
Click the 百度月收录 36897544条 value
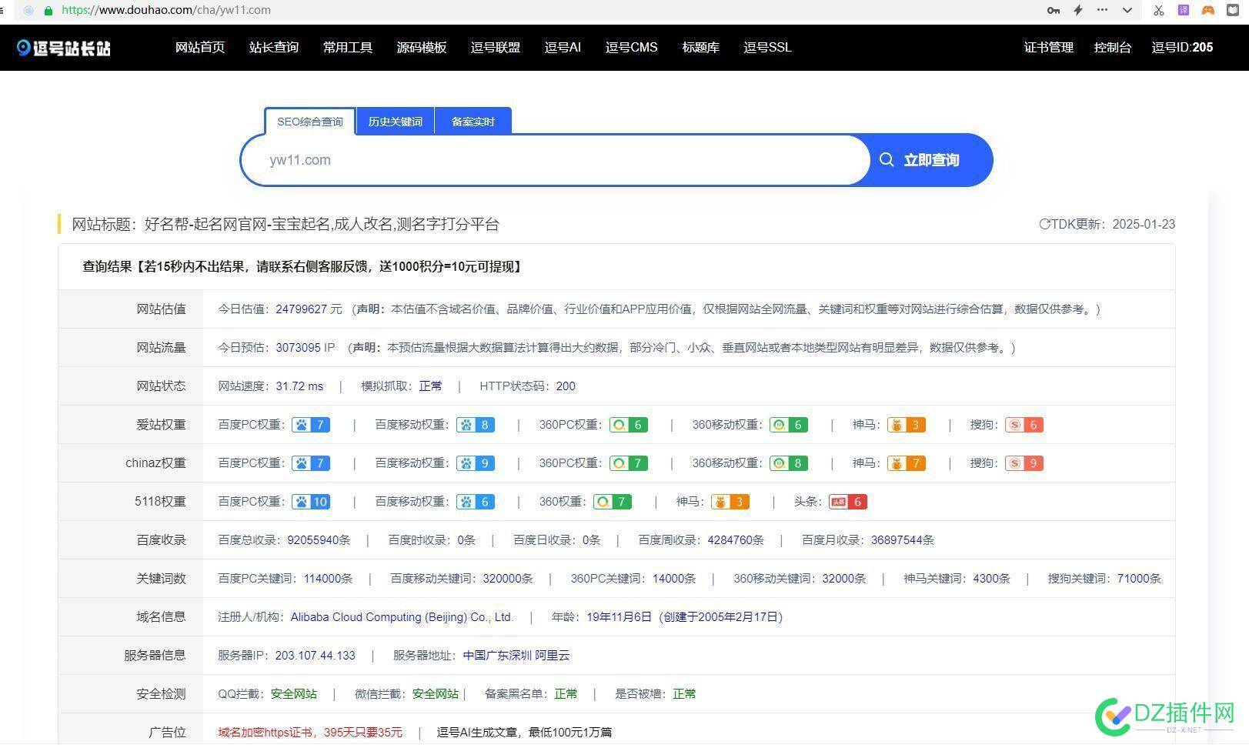pos(903,540)
